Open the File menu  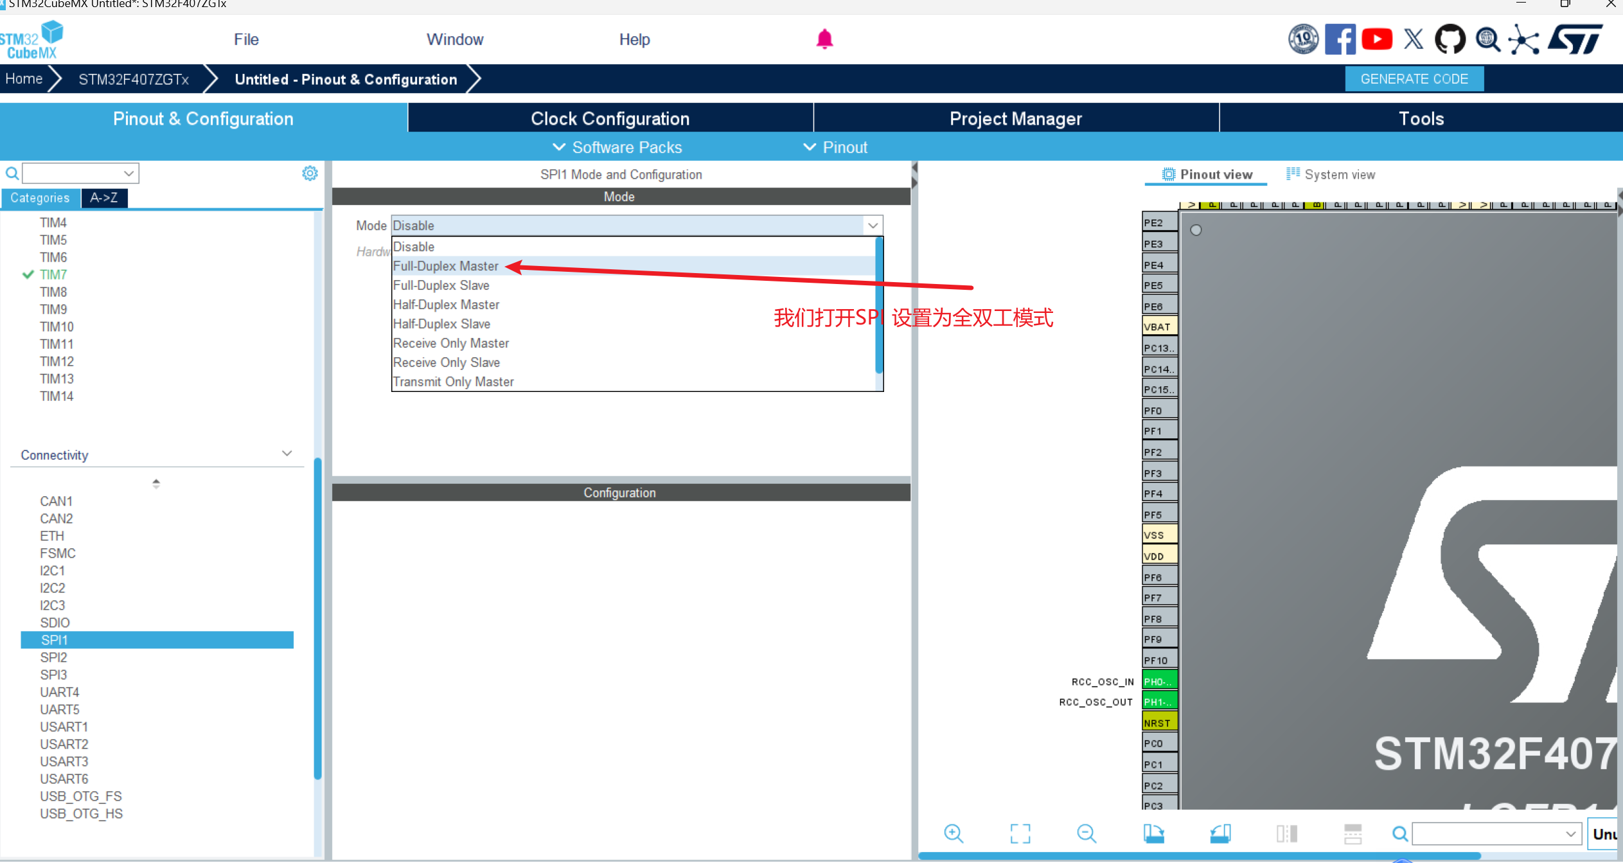246,40
